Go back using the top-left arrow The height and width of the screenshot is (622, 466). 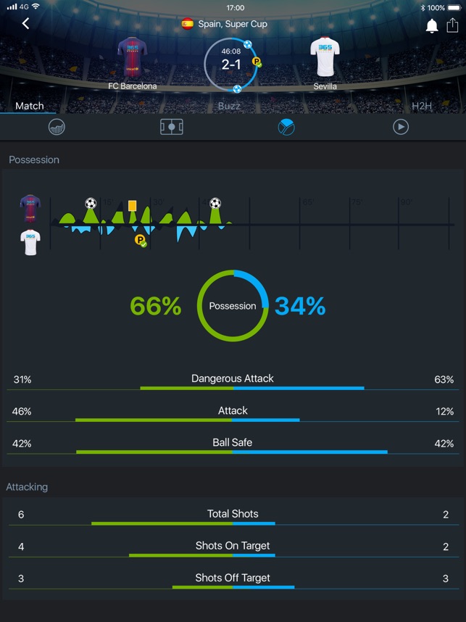tap(26, 24)
